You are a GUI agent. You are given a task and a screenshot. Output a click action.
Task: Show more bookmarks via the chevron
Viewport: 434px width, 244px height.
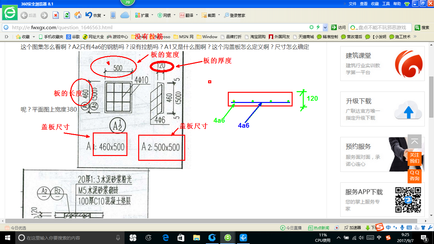(415, 37)
